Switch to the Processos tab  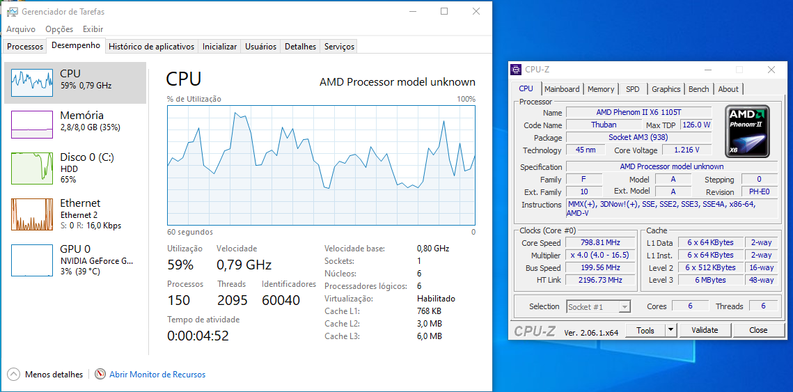[25, 47]
